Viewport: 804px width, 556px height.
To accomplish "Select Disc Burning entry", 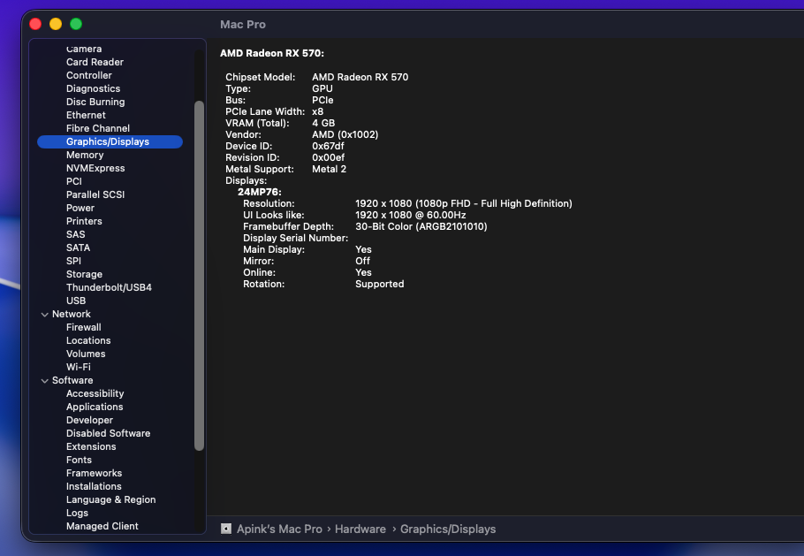I will coord(95,102).
